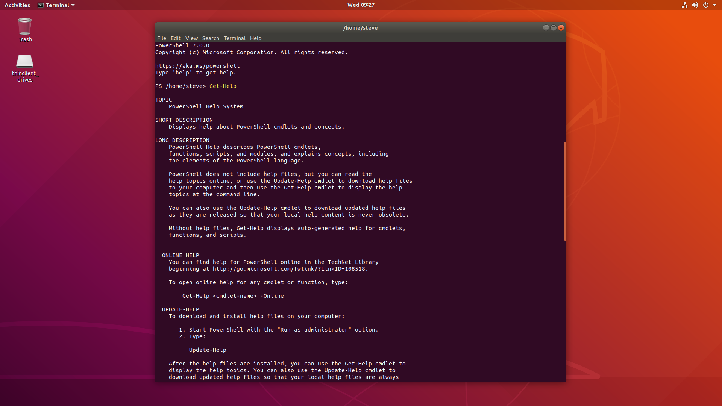Screen dimensions: 722x406
Task: Click the power icon in top panel
Action: click(x=706, y=5)
